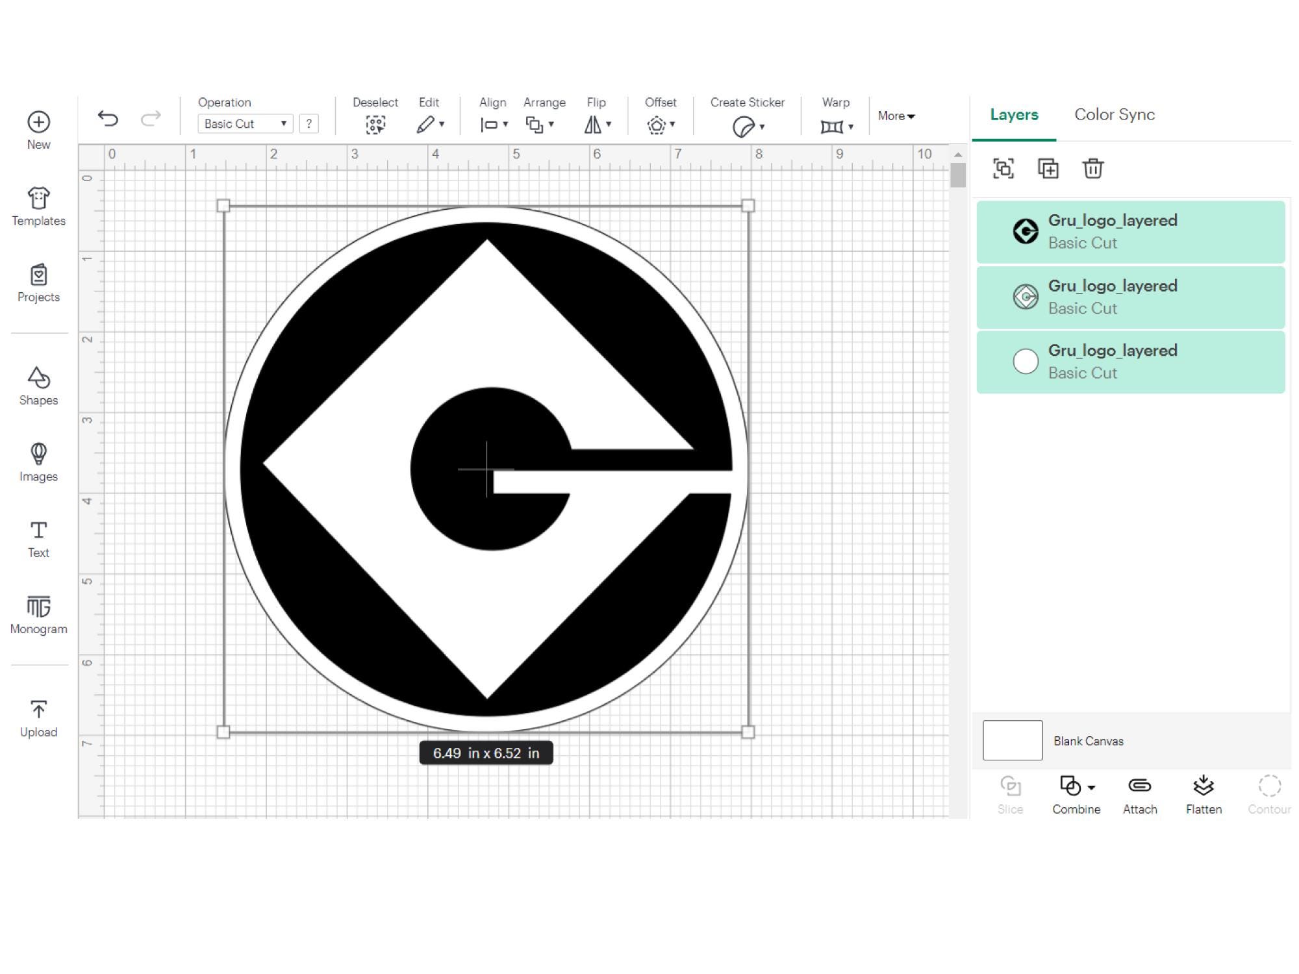Viewport: 1299px width, 974px height.
Task: Select the topmost Gru_logo_layered layer
Action: [x=1130, y=231]
